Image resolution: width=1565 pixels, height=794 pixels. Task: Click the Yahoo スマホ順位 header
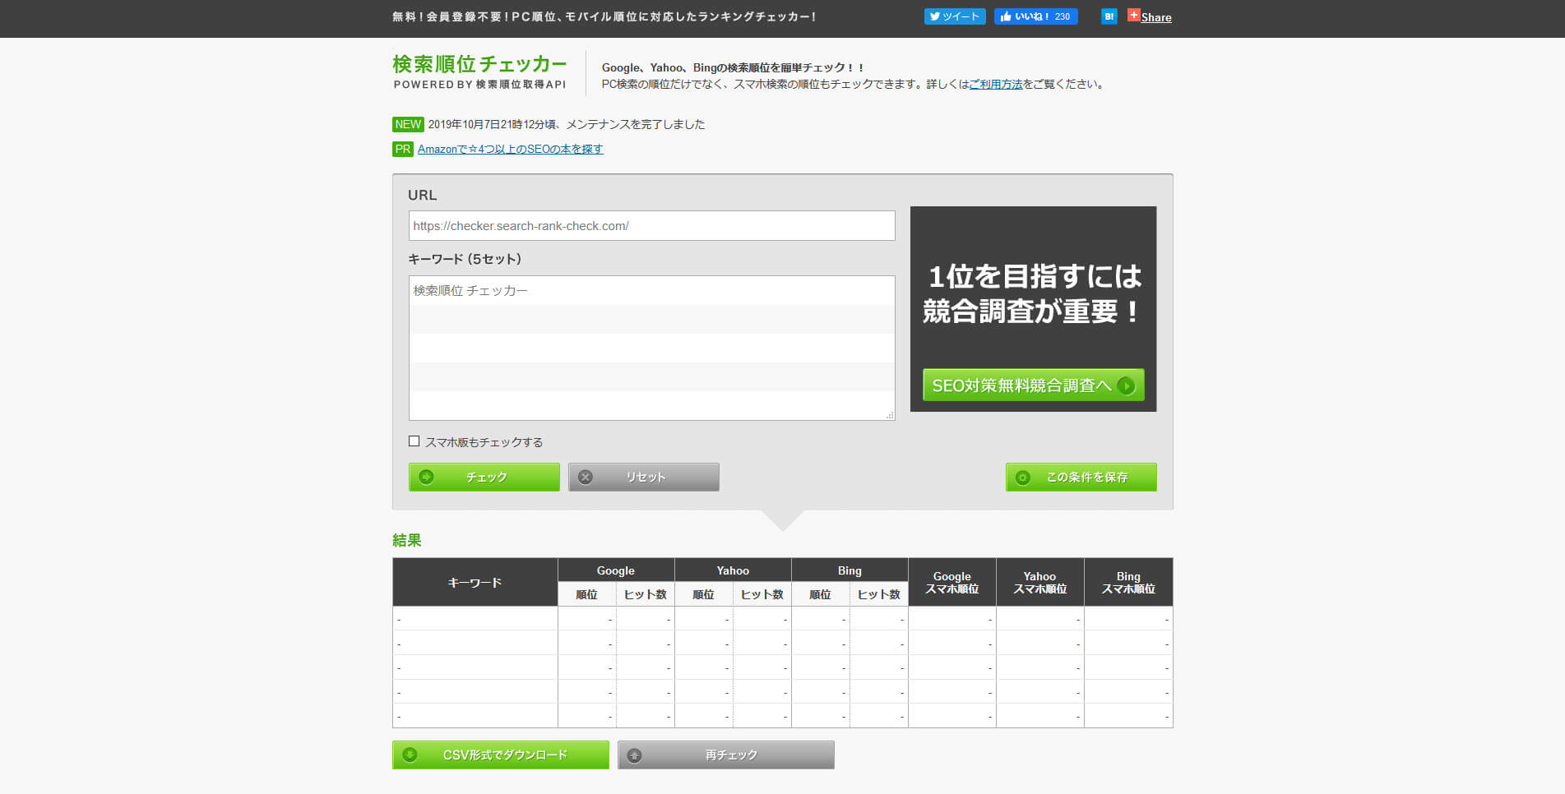pyautogui.click(x=1040, y=582)
